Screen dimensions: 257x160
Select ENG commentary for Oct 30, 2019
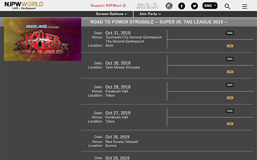coord(230,59)
